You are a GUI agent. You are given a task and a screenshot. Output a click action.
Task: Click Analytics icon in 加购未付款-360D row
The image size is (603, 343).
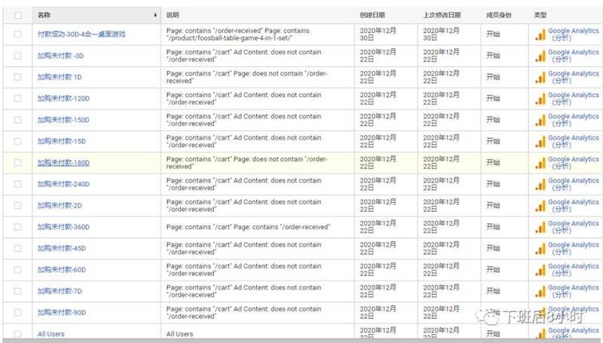[540, 227]
